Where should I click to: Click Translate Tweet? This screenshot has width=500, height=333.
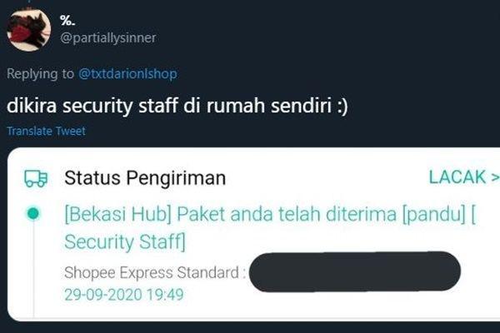pyautogui.click(x=46, y=131)
